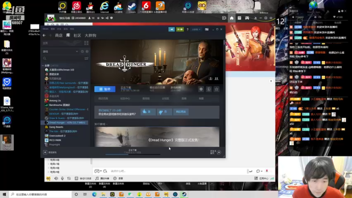Open Dread Hunger store page tab
352x198 pixels.
coord(103,99)
